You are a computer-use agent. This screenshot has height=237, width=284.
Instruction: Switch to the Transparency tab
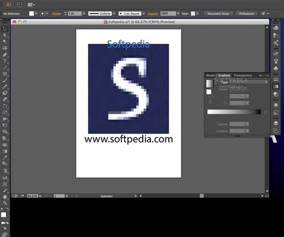click(x=243, y=75)
